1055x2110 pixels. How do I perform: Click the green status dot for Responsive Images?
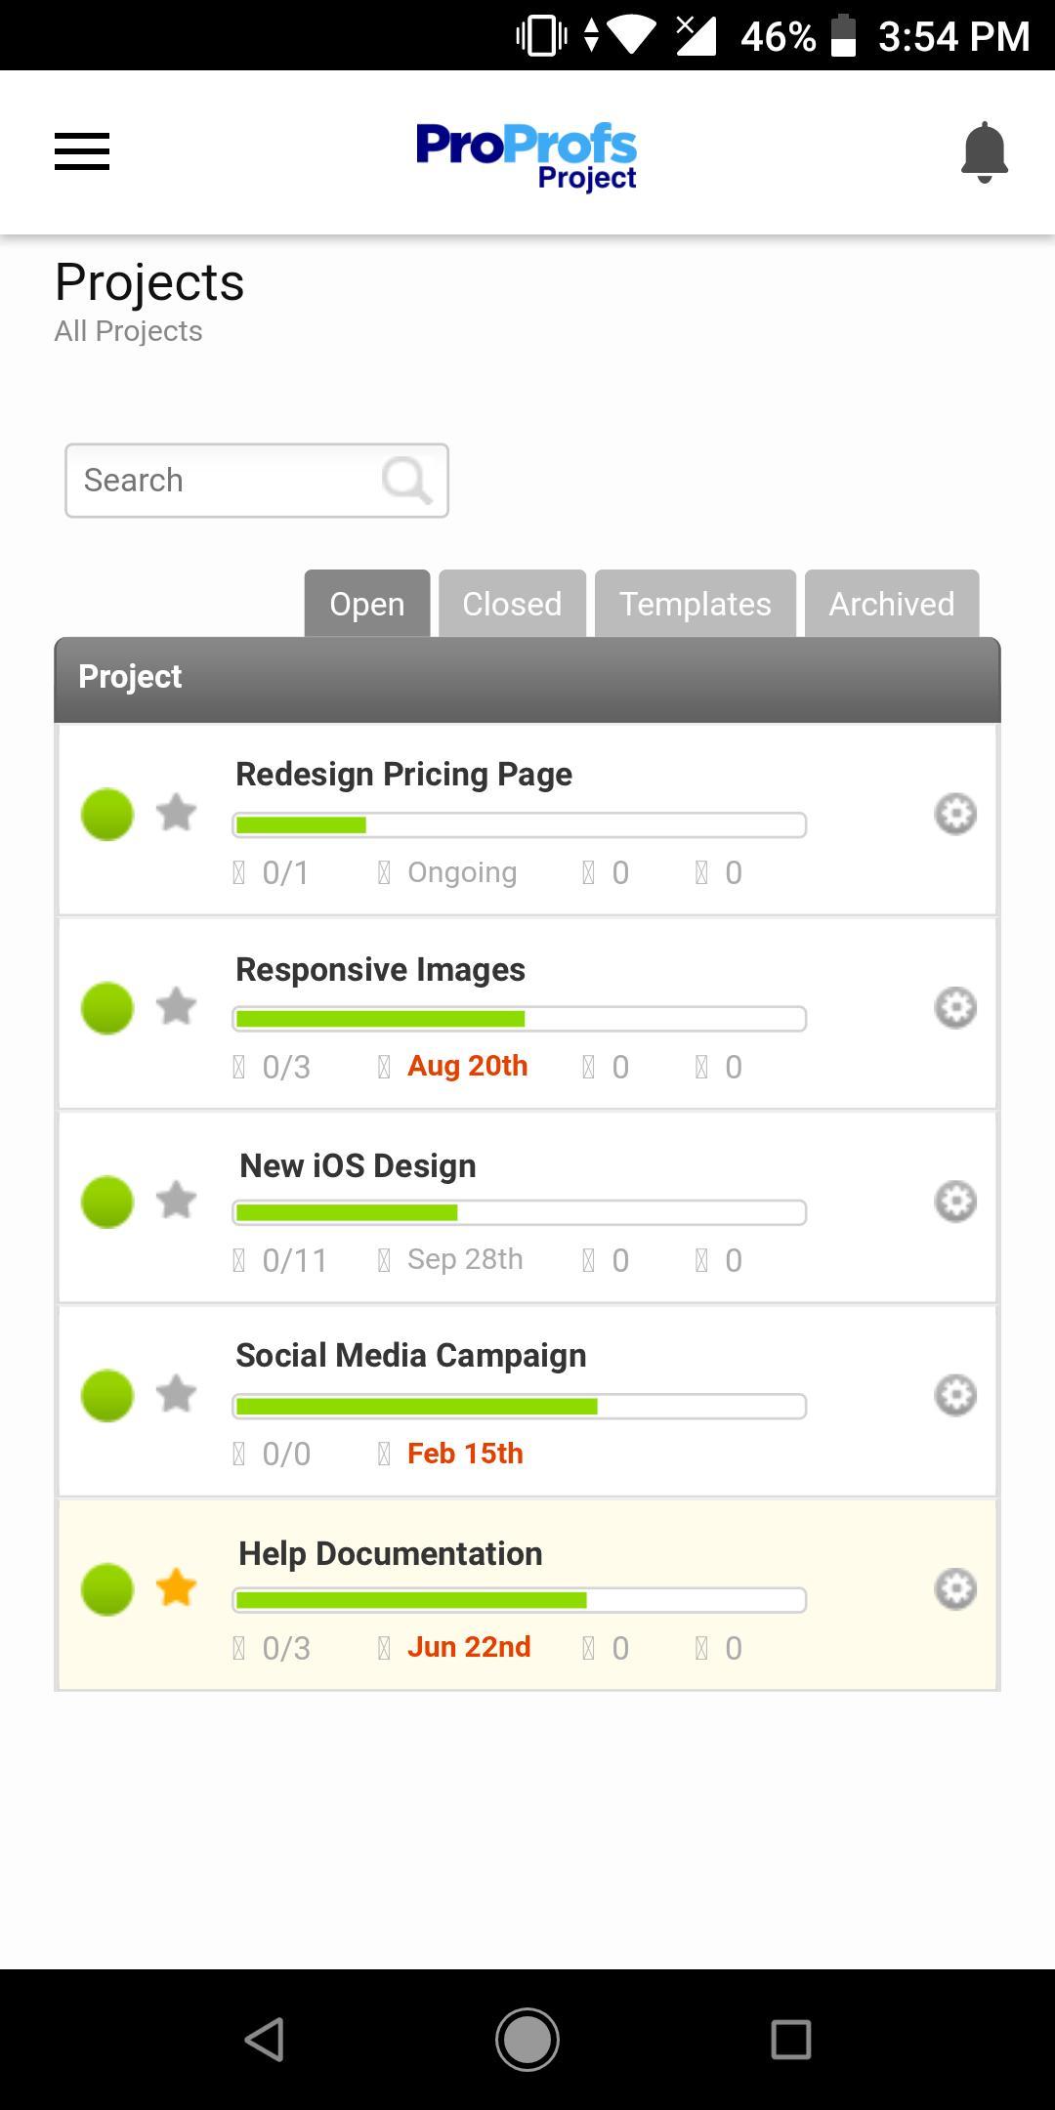(107, 1008)
